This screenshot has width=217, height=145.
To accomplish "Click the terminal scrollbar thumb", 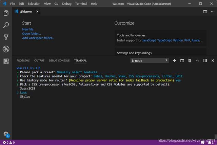I will [x=216, y=137].
